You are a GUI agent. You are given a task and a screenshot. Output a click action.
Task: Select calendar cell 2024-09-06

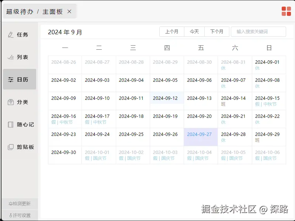point(201,83)
